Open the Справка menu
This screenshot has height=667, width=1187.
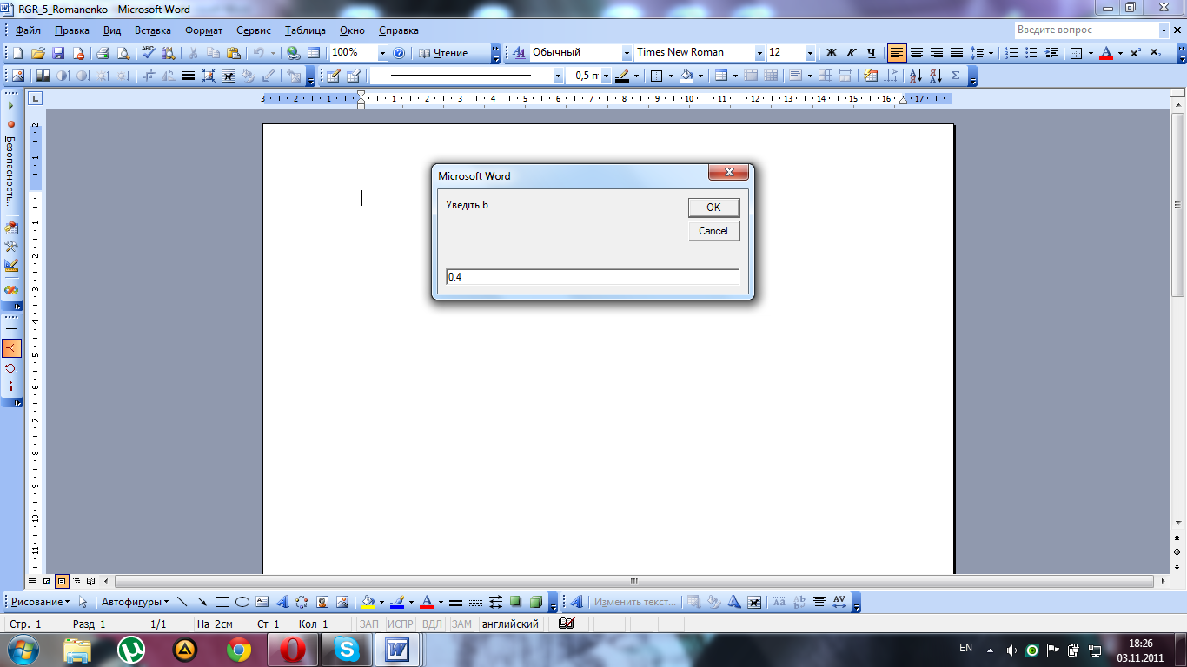399,30
